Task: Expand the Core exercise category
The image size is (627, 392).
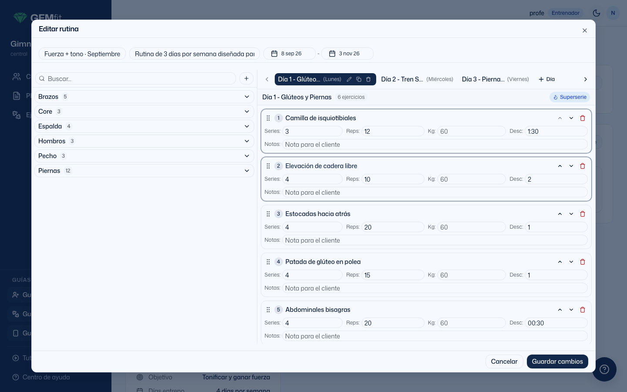Action: click(144, 112)
